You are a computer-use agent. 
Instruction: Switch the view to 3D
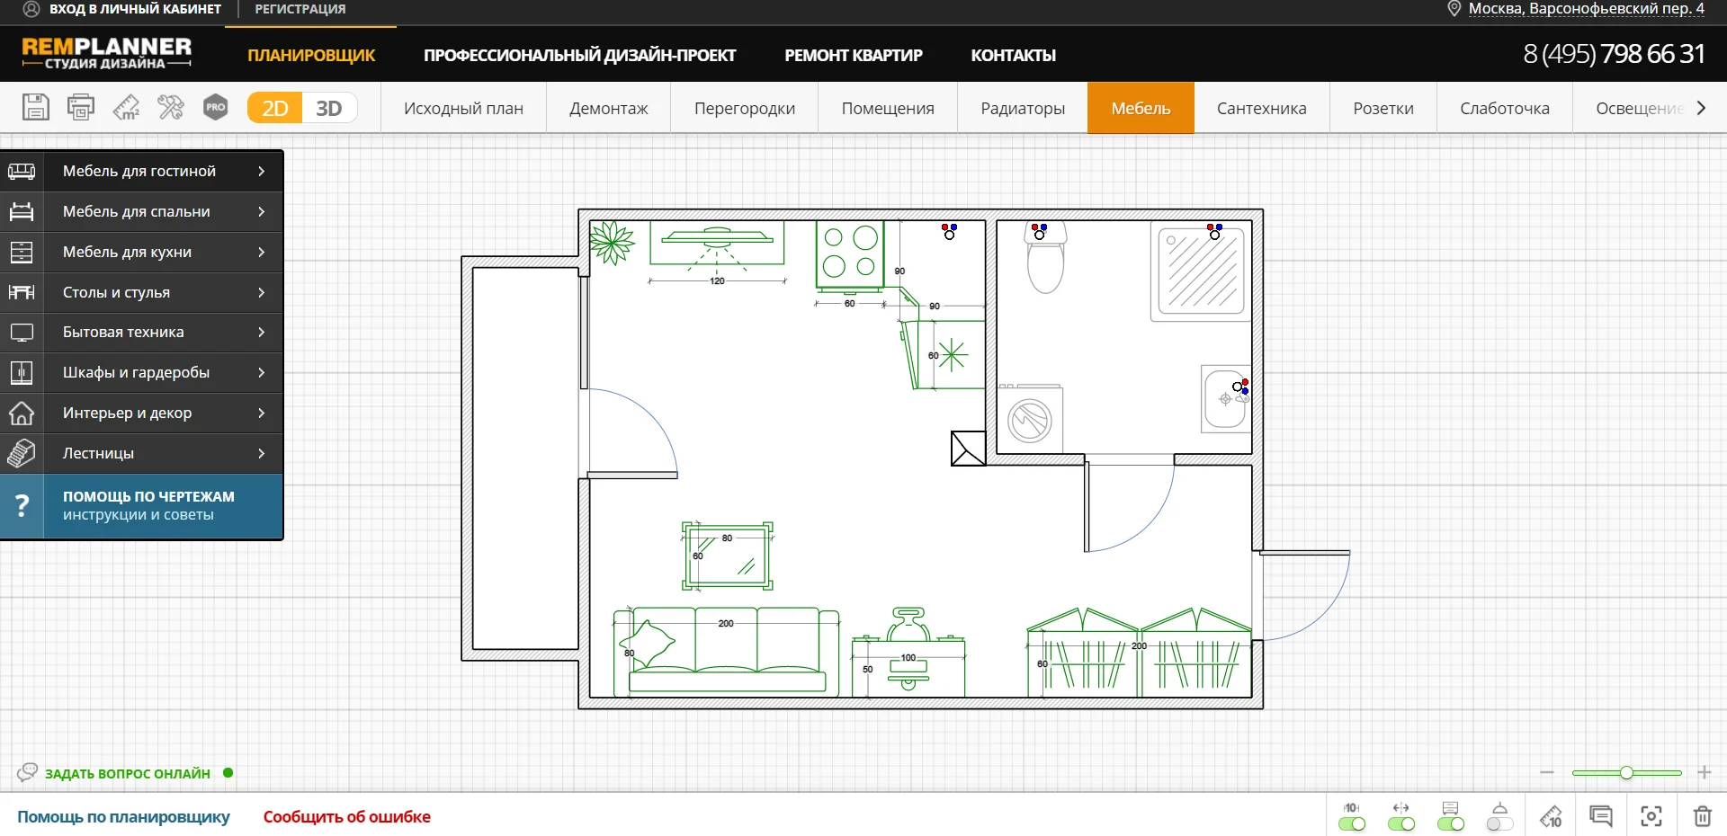click(328, 108)
